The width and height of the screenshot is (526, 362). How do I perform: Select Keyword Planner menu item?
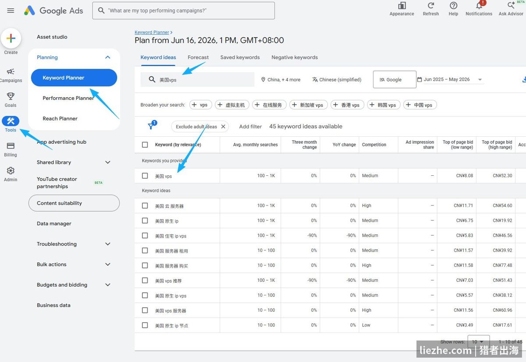pos(74,78)
